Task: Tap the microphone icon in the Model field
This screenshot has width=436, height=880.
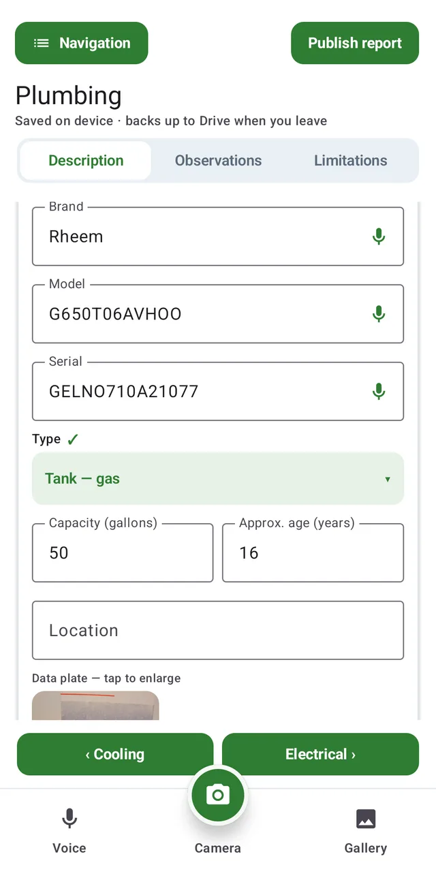Action: (379, 314)
